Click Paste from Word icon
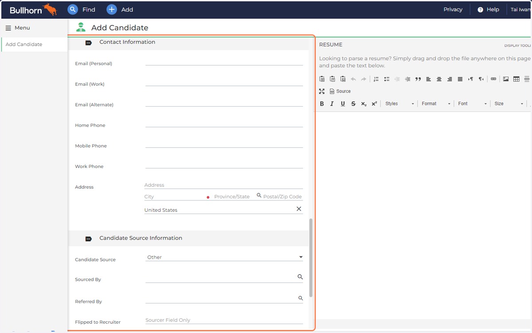 pyautogui.click(x=343, y=79)
